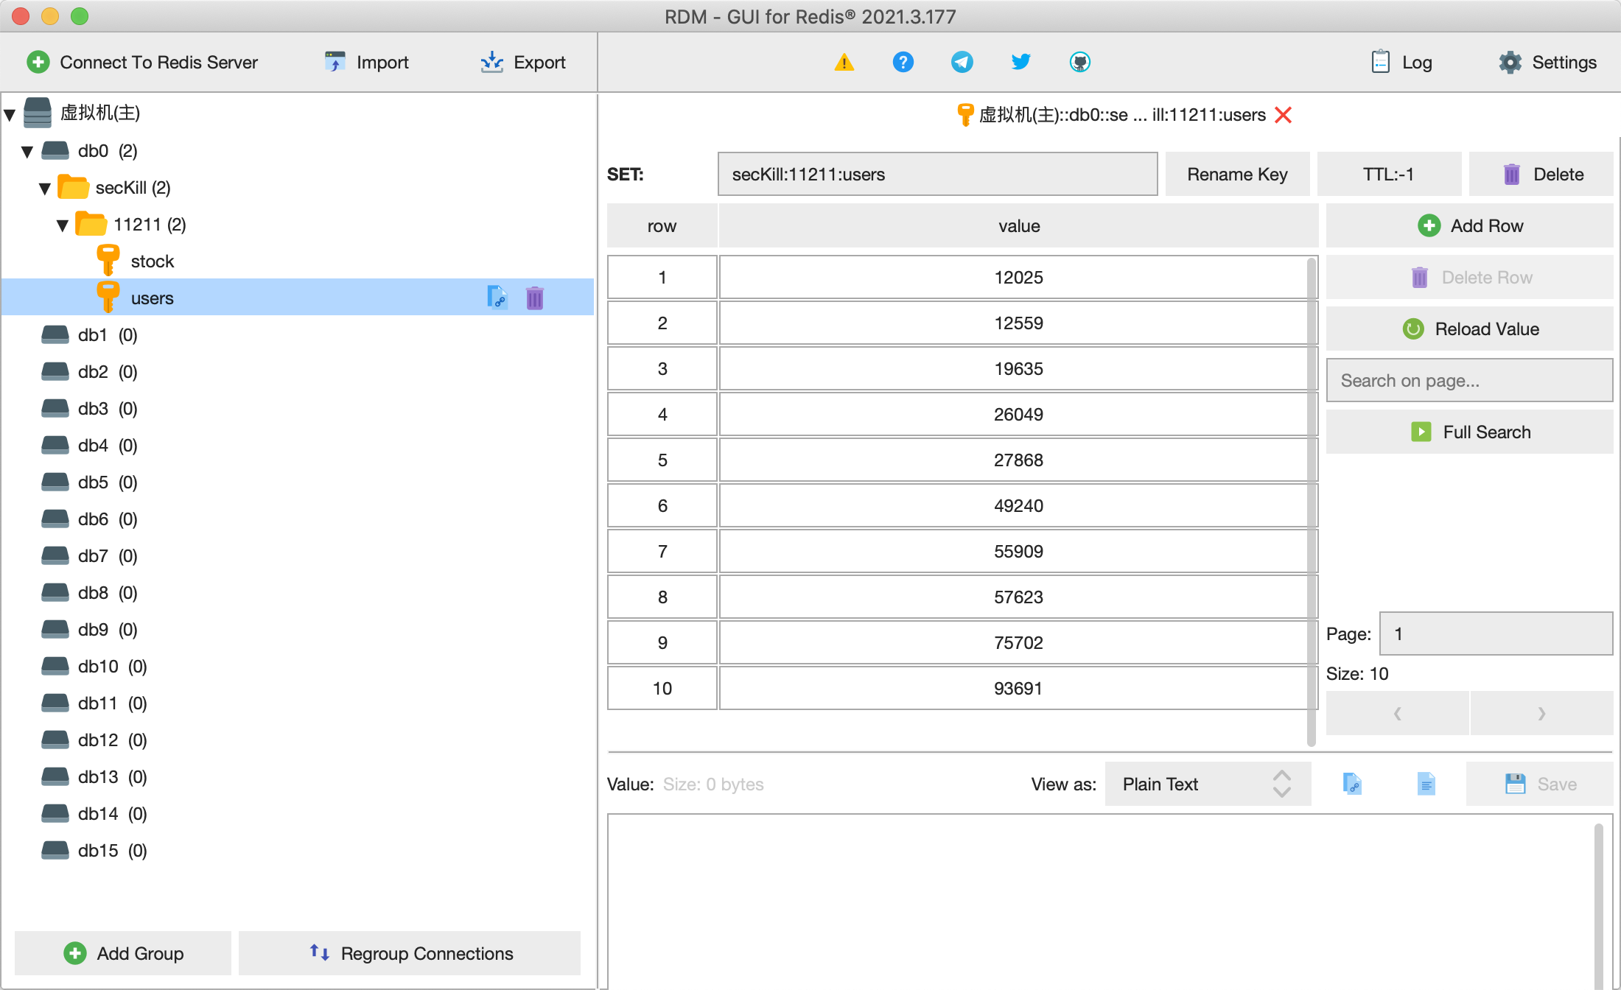Click the table's vertical scrollbar
The height and width of the screenshot is (990, 1621).
[x=1312, y=501]
